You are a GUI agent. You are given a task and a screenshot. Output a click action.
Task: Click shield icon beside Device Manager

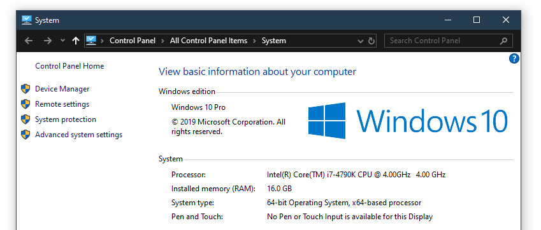pyautogui.click(x=25, y=89)
